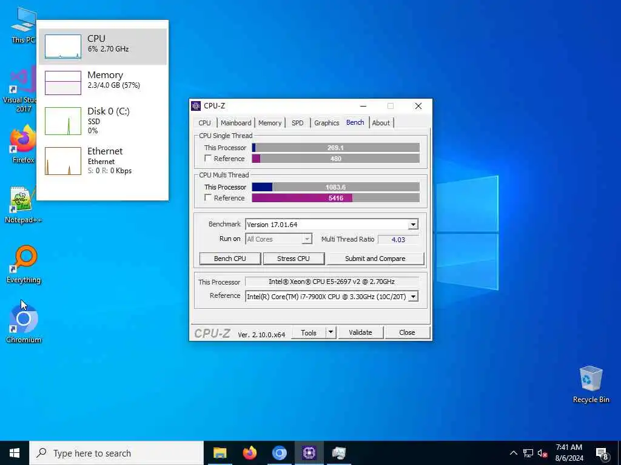
Task: Click the muted volume tray icon
Action: tap(543, 453)
